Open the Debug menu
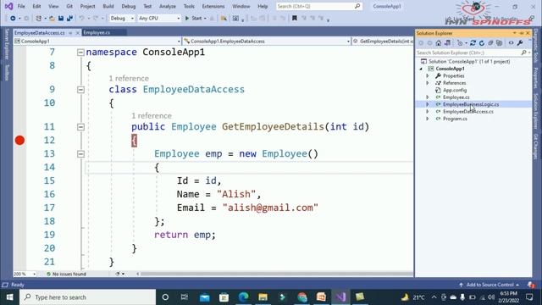Image resolution: width=542 pixels, height=305 pixels. click(x=129, y=6)
